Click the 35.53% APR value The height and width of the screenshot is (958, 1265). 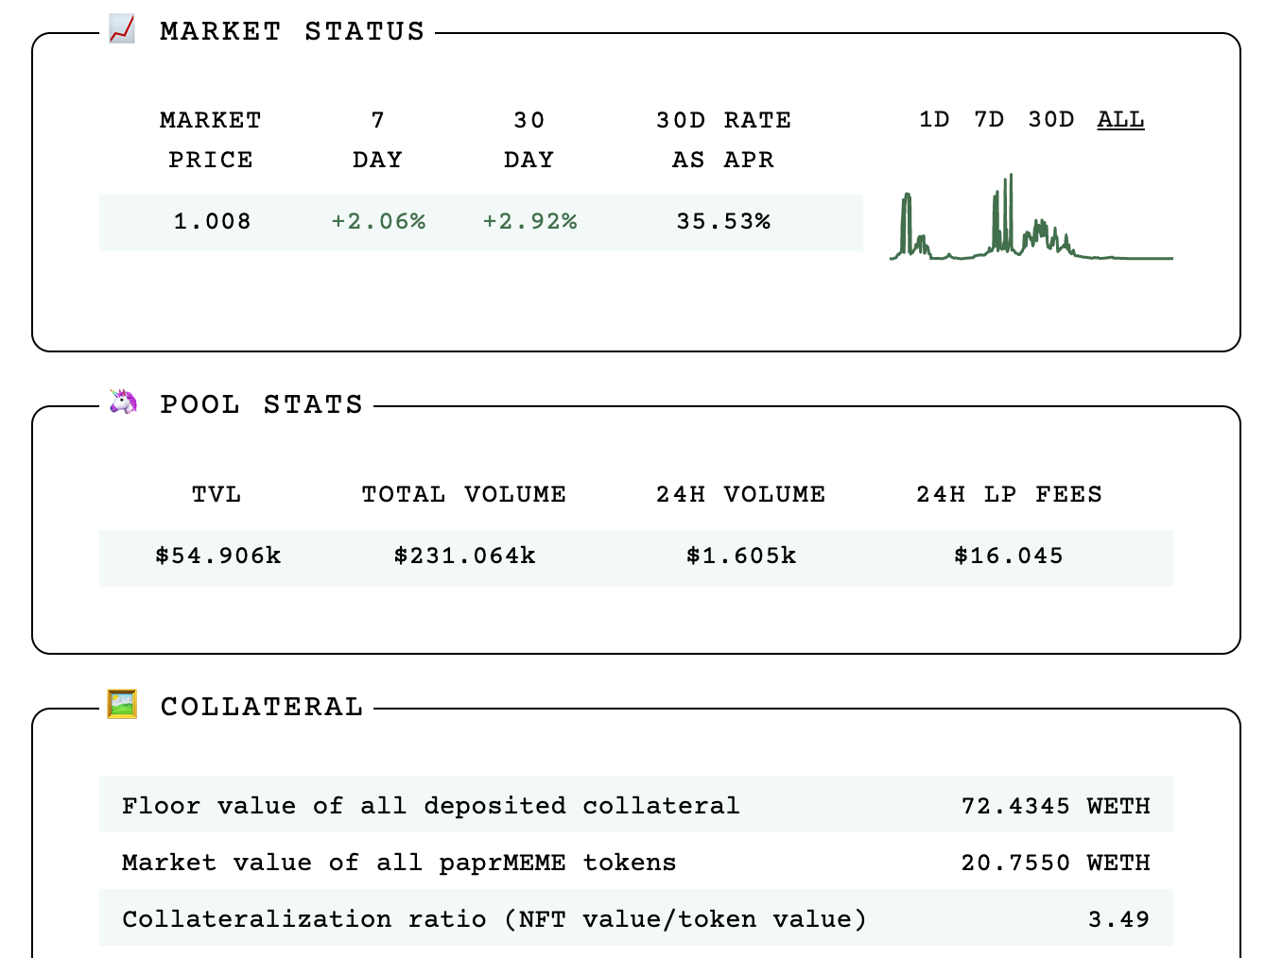pyautogui.click(x=723, y=222)
